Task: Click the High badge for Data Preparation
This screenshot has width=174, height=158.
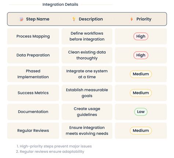Action: (141, 55)
